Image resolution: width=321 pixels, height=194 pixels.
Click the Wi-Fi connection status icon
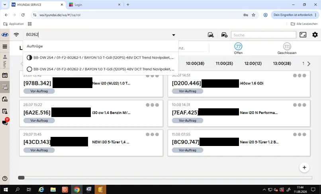16,35
